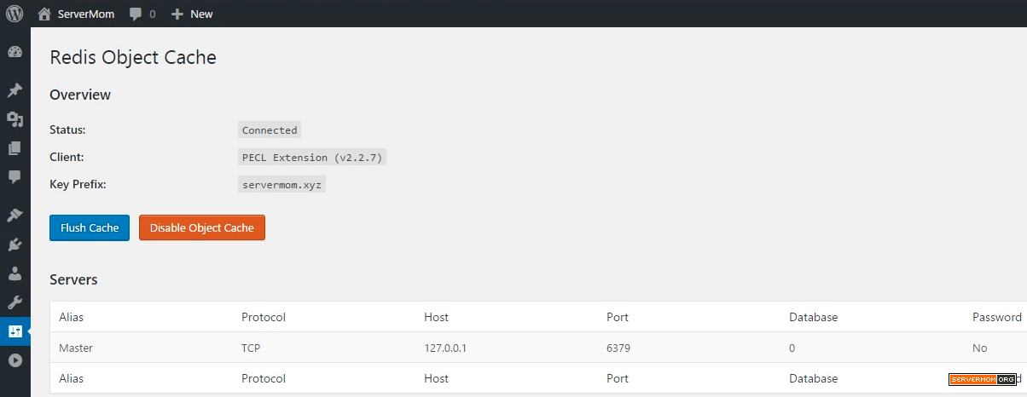
Task: Open the comments bubble in admin bar
Action: [142, 14]
